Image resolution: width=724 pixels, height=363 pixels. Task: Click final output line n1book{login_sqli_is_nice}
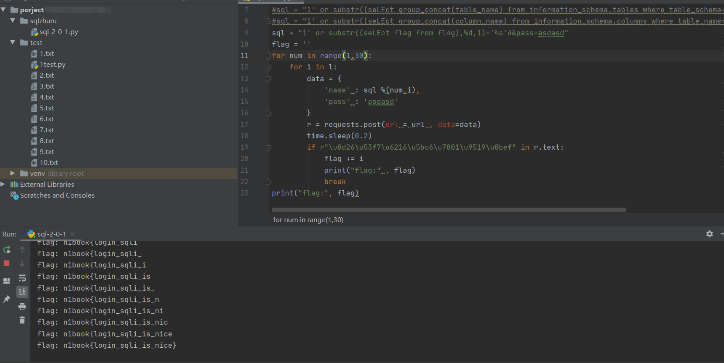tap(107, 345)
